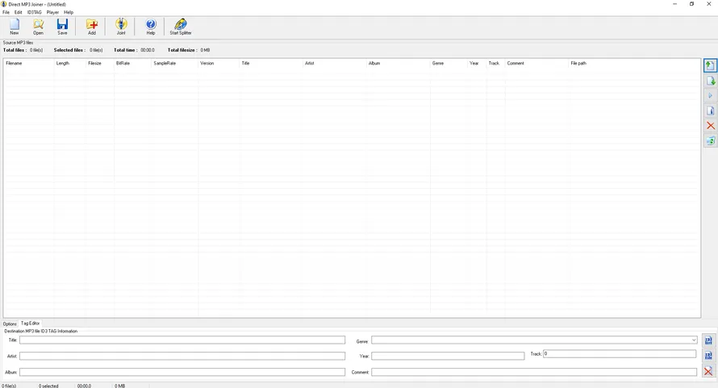
Task: Expand the Genre dropdown arrow
Action: coord(694,340)
